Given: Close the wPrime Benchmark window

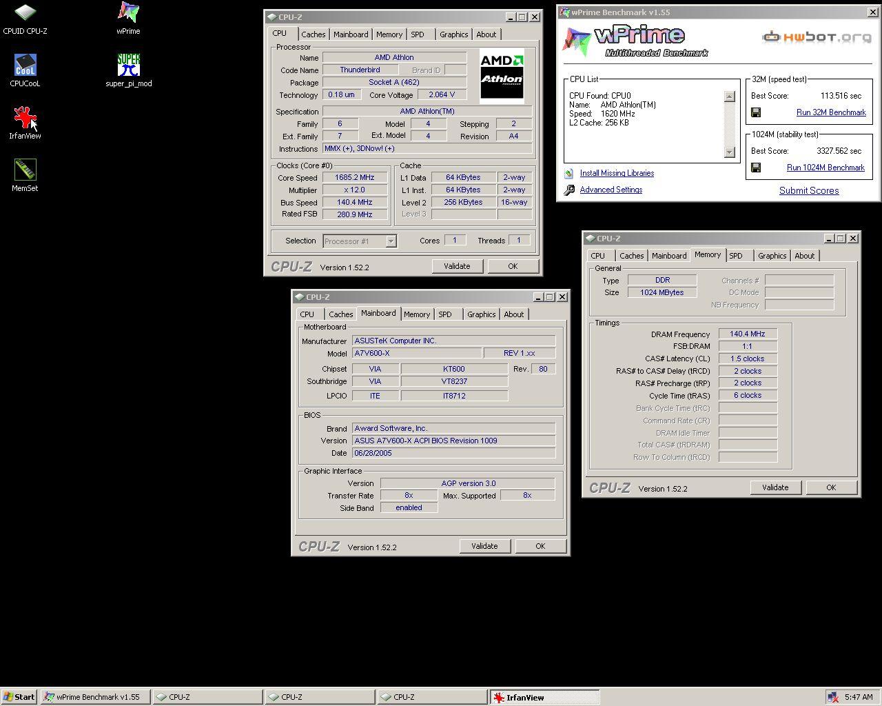Looking at the screenshot, I should pos(872,12).
